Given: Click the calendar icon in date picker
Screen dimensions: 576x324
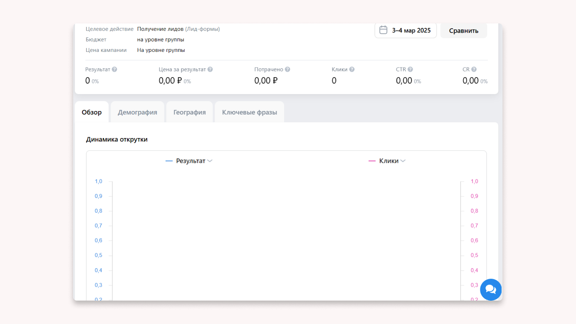Looking at the screenshot, I should tap(383, 30).
